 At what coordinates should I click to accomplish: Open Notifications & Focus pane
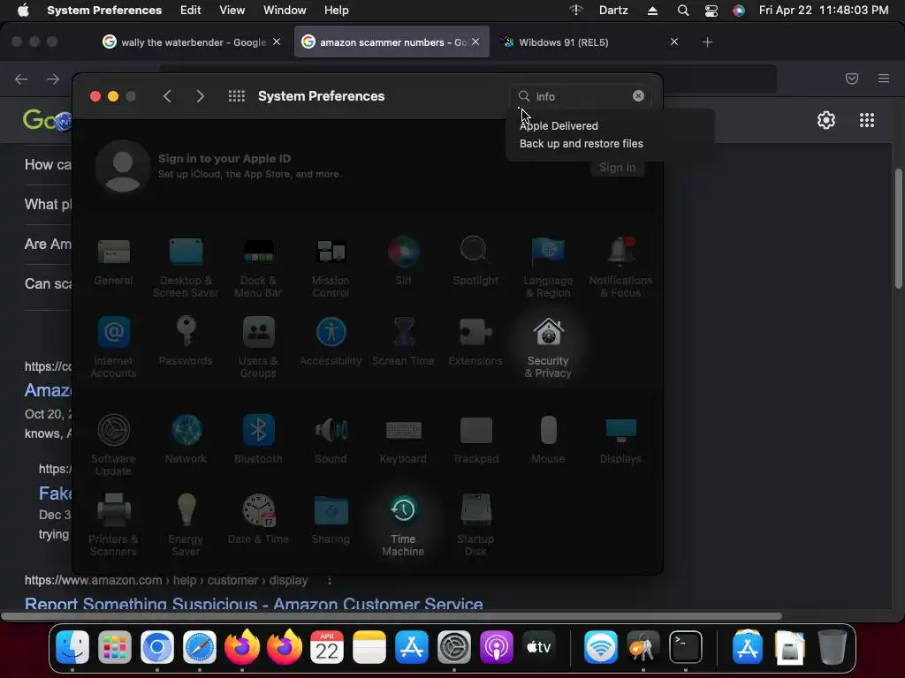point(620,267)
